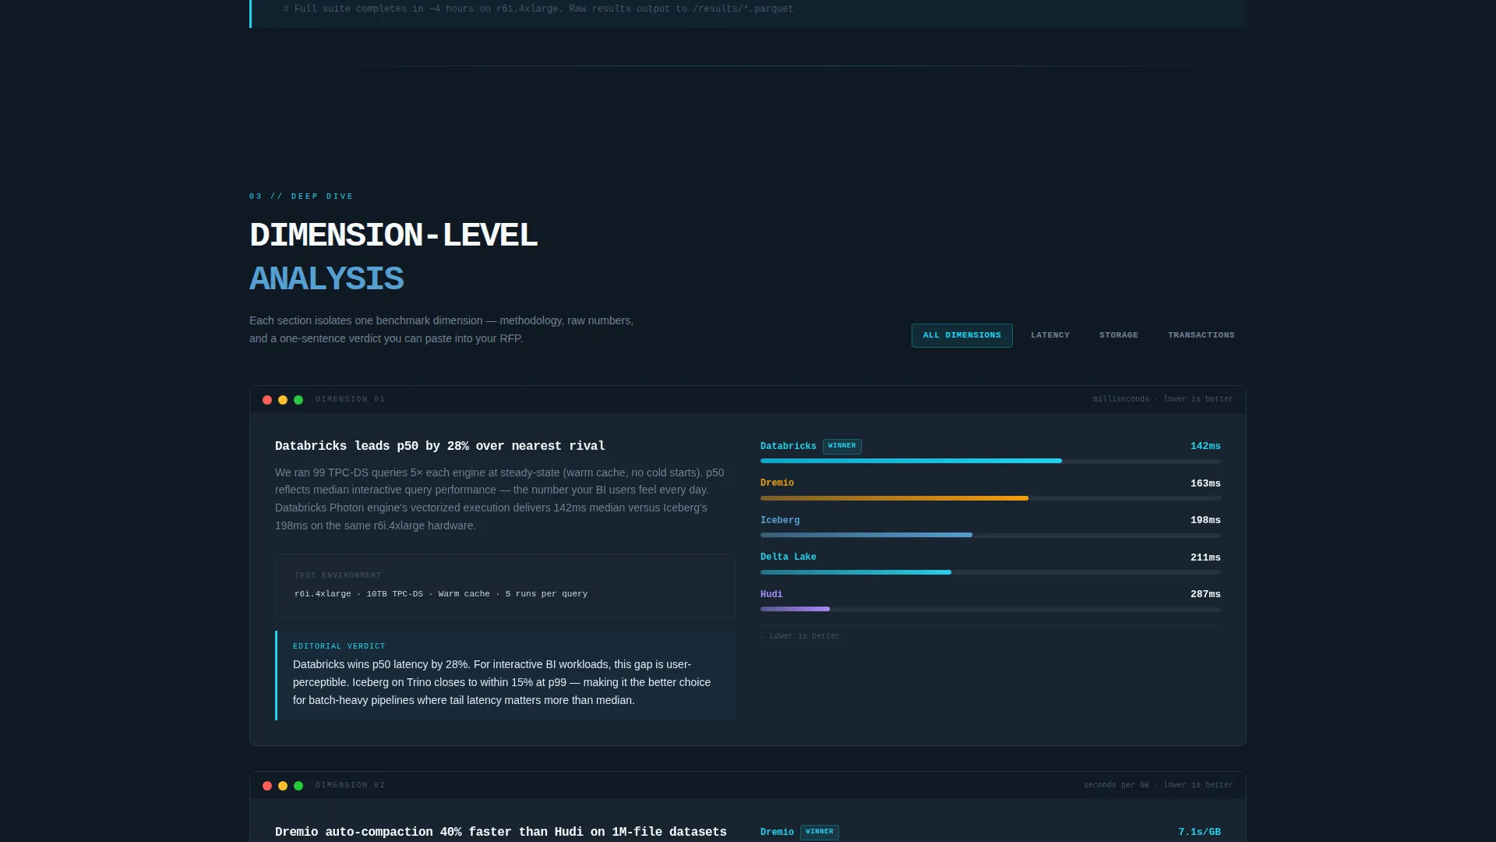1496x842 pixels.
Task: Click the 198ms value
Action: 1205,520
